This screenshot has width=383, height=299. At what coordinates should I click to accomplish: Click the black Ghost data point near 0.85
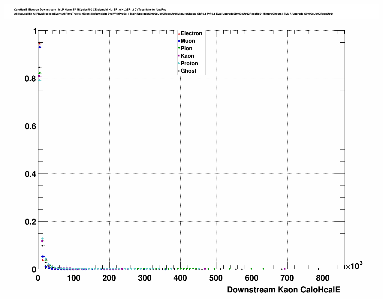[x=39, y=67]
